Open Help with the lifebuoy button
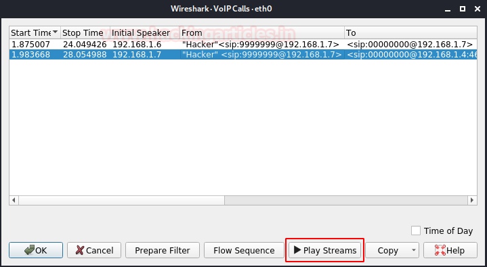487x267 pixels. click(450, 250)
